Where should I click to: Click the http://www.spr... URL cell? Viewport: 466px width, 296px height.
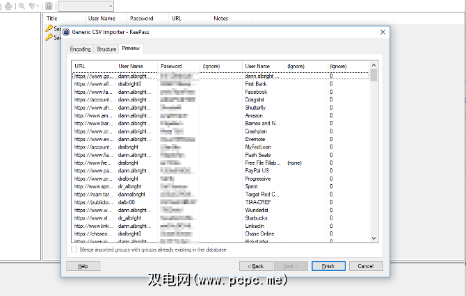pyautogui.click(x=93, y=186)
